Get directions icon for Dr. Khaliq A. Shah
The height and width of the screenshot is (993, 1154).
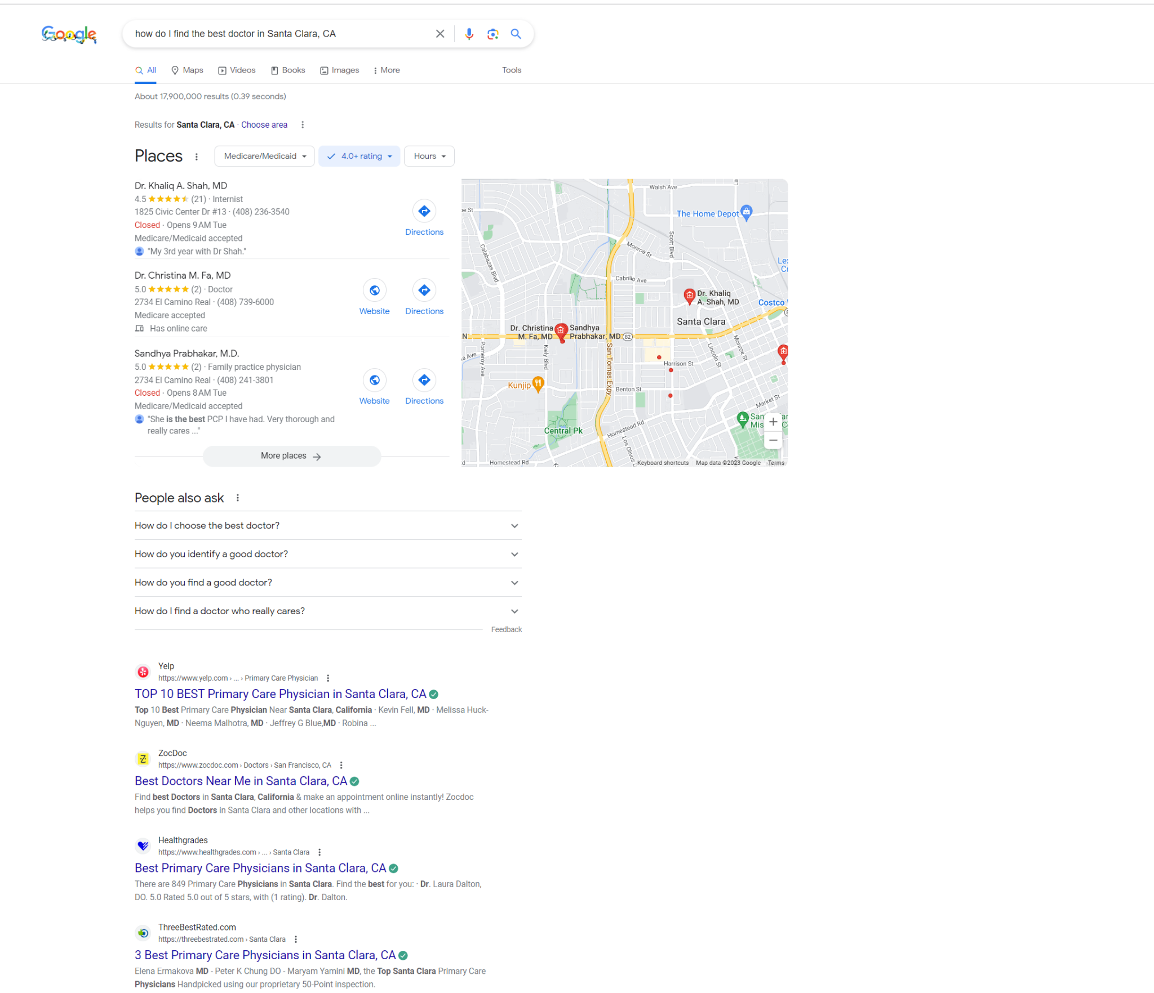[424, 211]
